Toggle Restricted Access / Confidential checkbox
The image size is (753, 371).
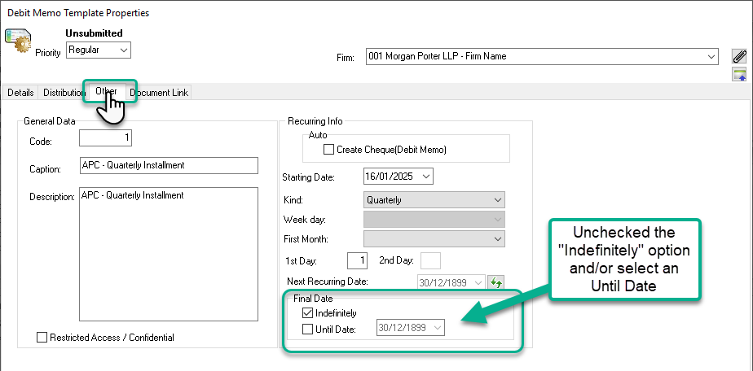click(42, 338)
